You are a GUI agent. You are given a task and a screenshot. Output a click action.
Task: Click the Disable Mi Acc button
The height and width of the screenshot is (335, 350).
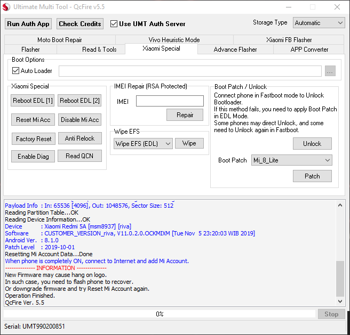(x=79, y=120)
